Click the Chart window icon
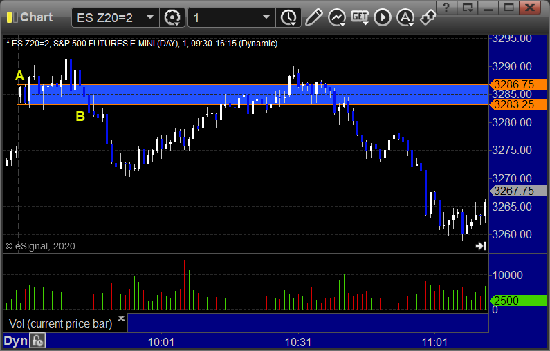Viewport: 550px width, 351px height. (12, 17)
